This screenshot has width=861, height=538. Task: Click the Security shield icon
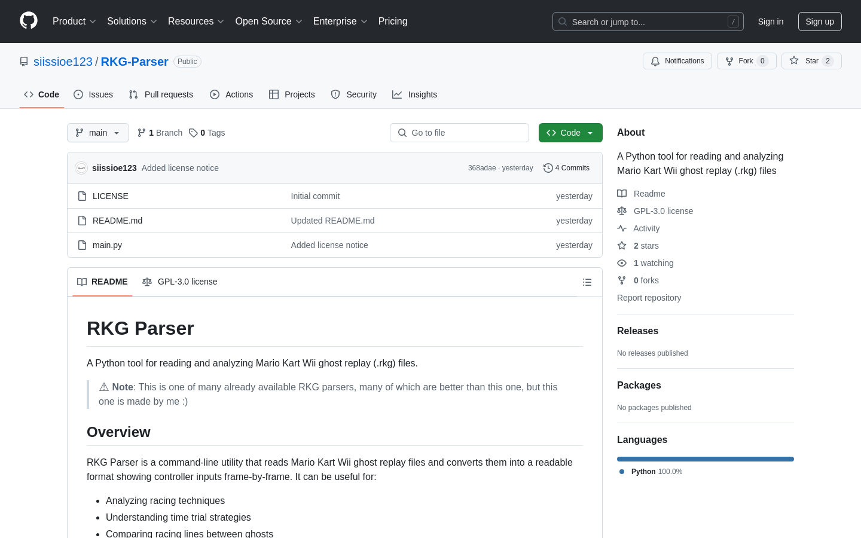[335, 94]
